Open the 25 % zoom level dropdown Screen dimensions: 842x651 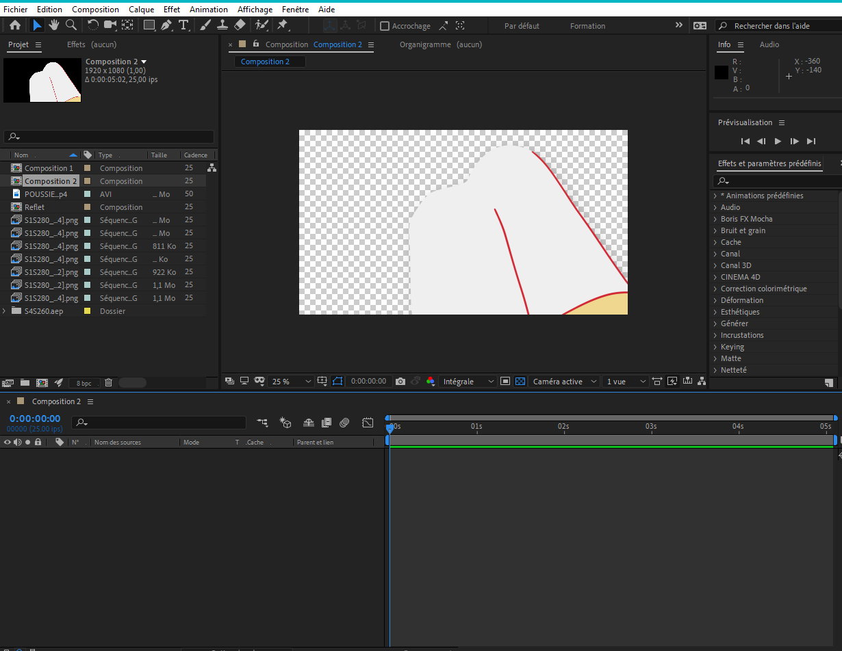point(292,382)
